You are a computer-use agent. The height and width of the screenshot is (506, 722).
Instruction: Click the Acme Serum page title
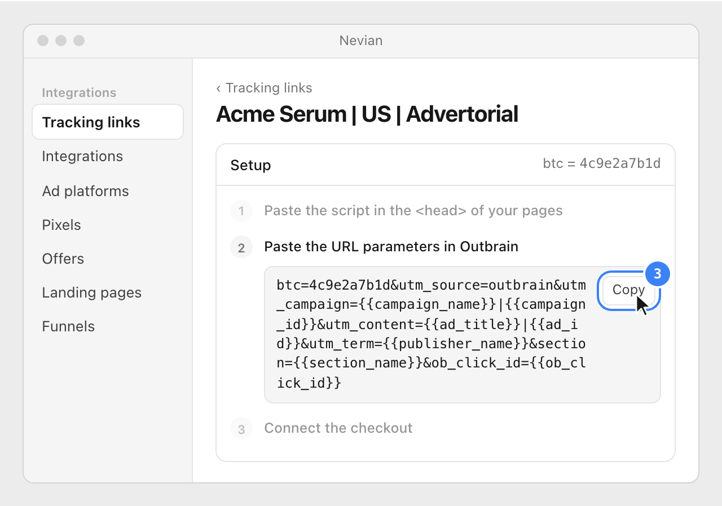click(367, 114)
